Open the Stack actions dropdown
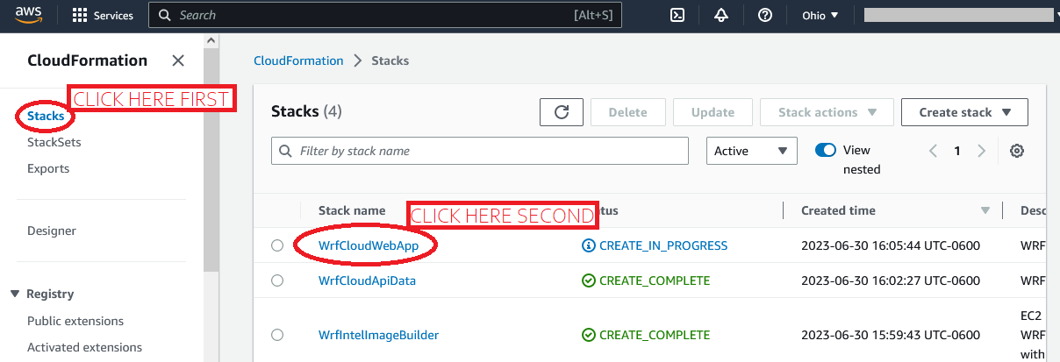Viewport: 1060px width, 362px height. [827, 112]
